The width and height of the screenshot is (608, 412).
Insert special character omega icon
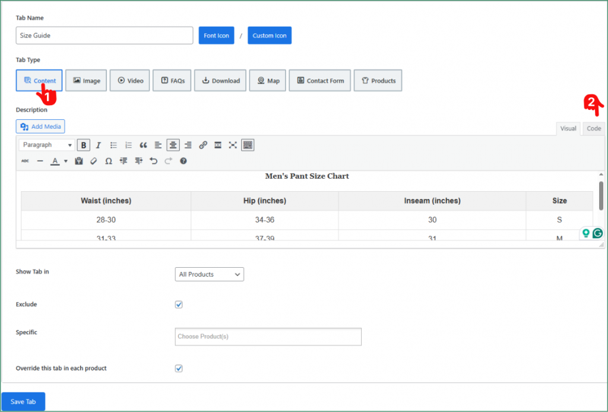[x=109, y=161]
